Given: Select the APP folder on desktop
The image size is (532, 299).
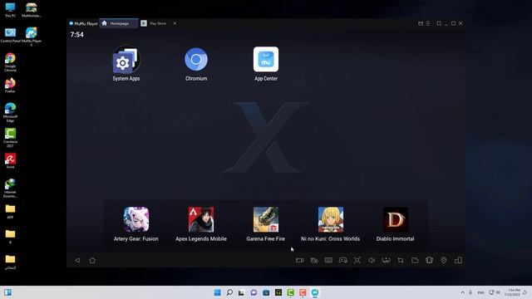Looking at the screenshot, I should (10, 211).
